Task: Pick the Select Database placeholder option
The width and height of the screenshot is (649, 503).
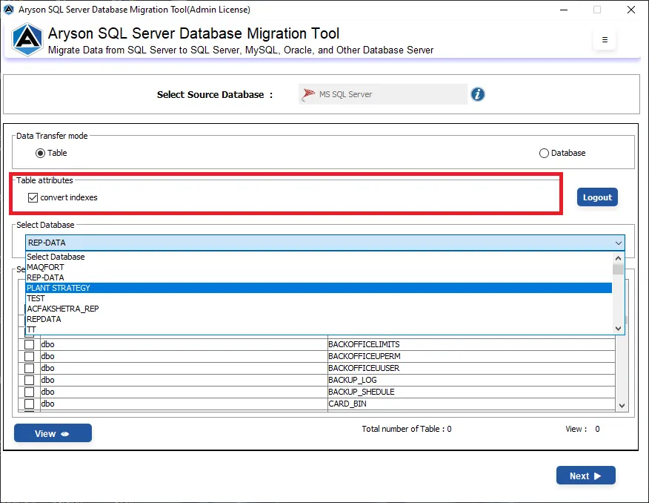Action: pyautogui.click(x=319, y=257)
